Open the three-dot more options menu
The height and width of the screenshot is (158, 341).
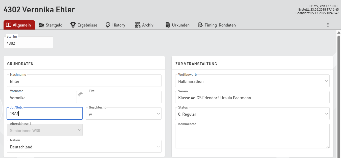coord(328,25)
